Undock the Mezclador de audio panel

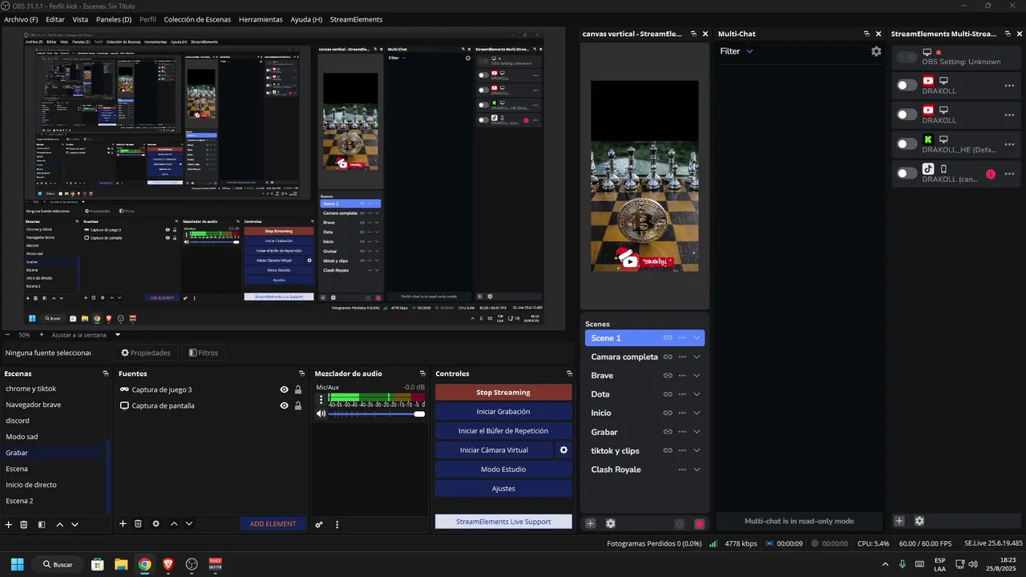pyautogui.click(x=422, y=373)
